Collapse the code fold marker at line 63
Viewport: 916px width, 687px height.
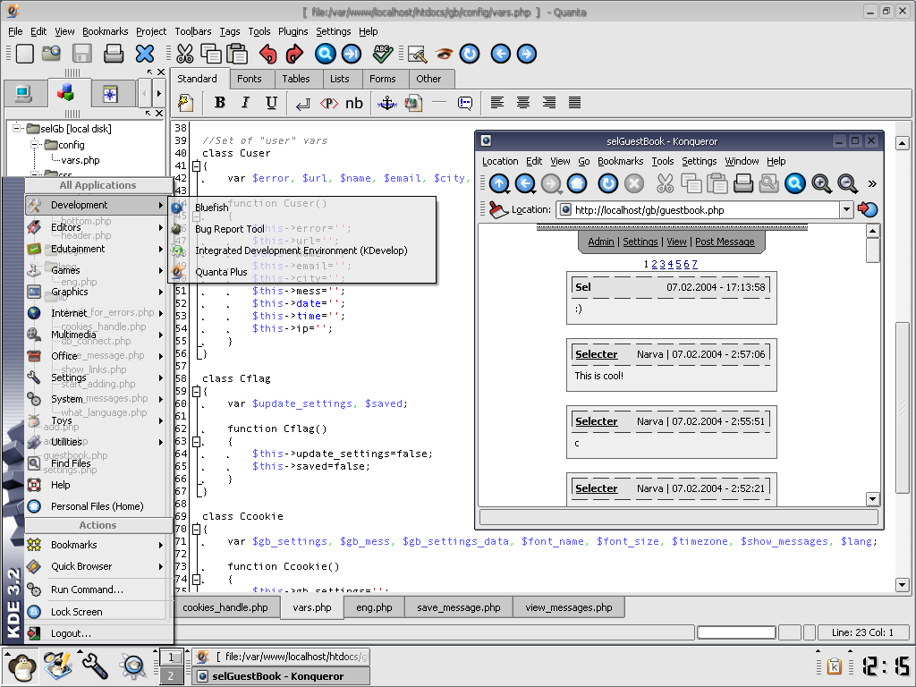click(x=197, y=441)
